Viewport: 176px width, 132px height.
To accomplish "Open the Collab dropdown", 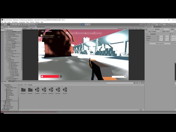I will click(143, 24).
